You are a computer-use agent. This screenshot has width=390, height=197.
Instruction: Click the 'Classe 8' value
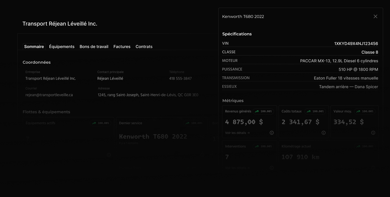[x=370, y=52]
